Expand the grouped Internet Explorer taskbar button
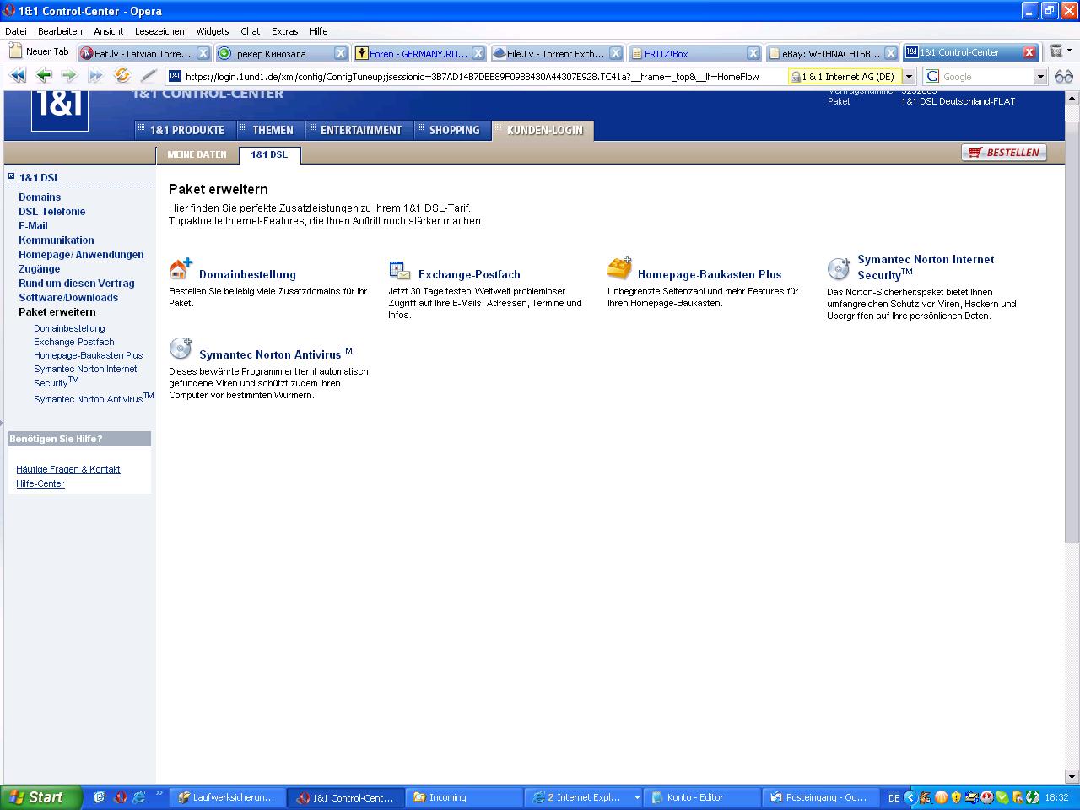 583,797
